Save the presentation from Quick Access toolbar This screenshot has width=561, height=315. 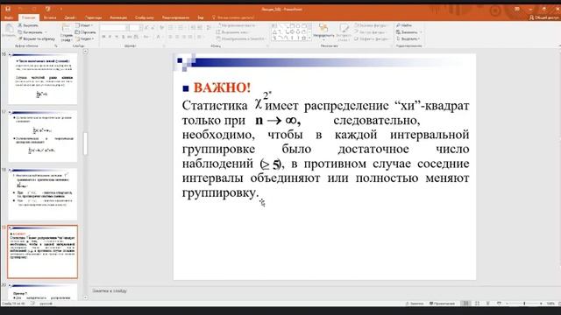(x=8, y=9)
